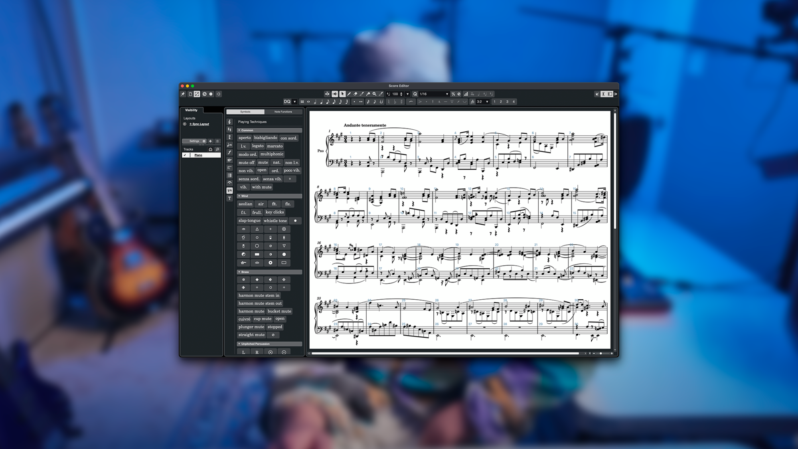
Task: Select the Eraser tool in toolbar
Action: [355, 94]
